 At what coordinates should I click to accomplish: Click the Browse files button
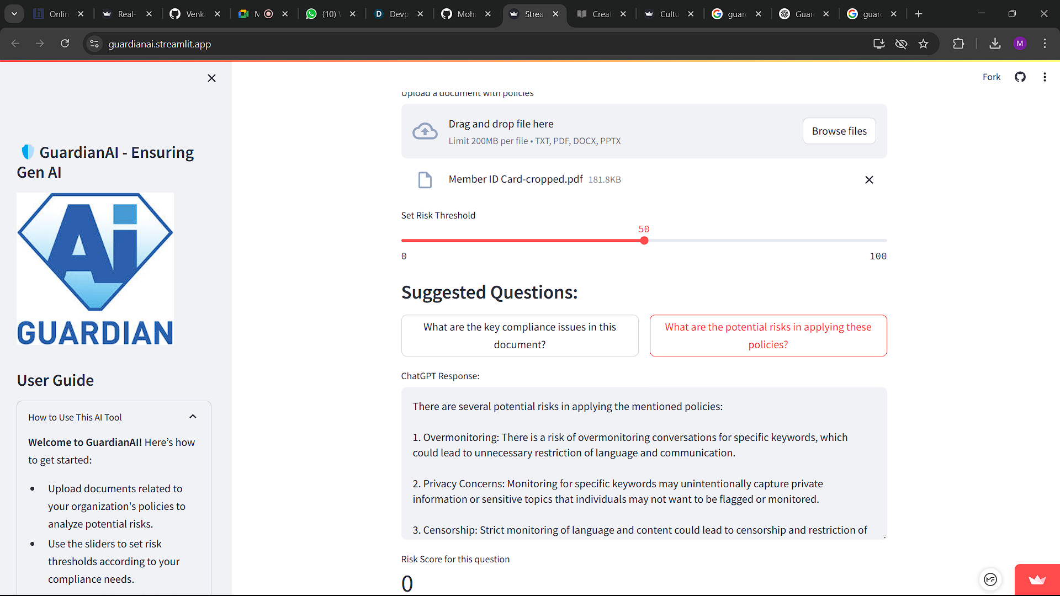tap(839, 131)
